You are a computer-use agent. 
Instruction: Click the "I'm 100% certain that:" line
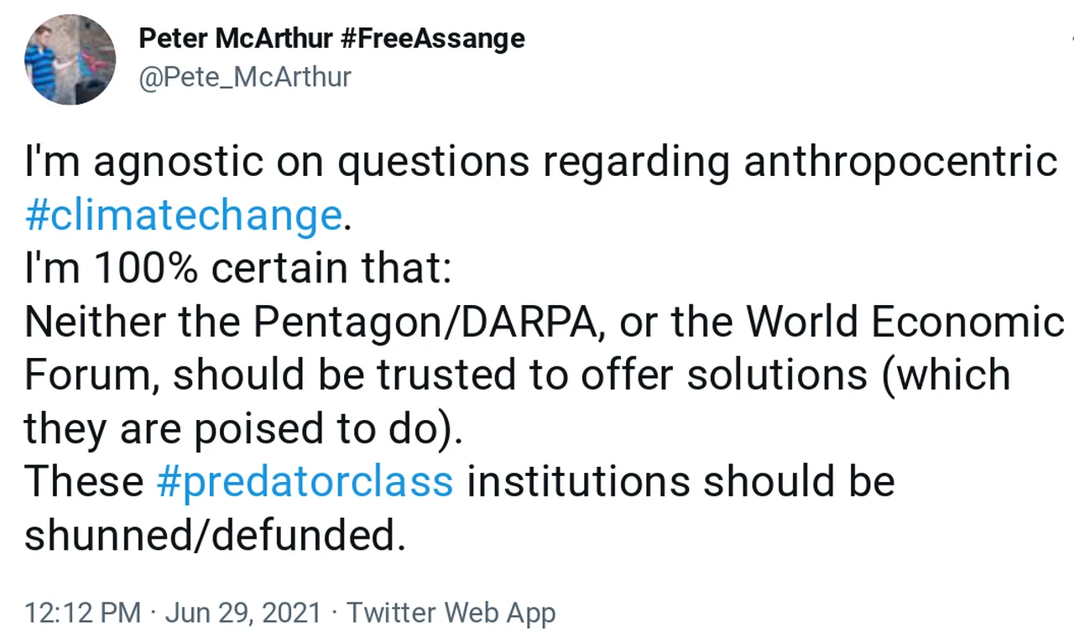tap(237, 268)
